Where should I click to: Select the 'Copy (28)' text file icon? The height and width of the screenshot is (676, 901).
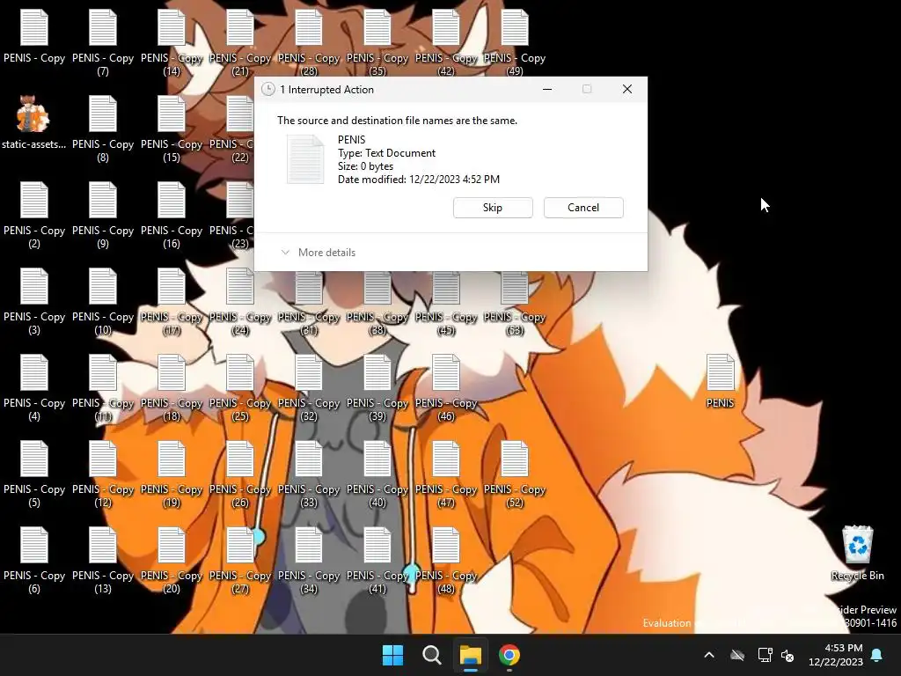(x=309, y=27)
